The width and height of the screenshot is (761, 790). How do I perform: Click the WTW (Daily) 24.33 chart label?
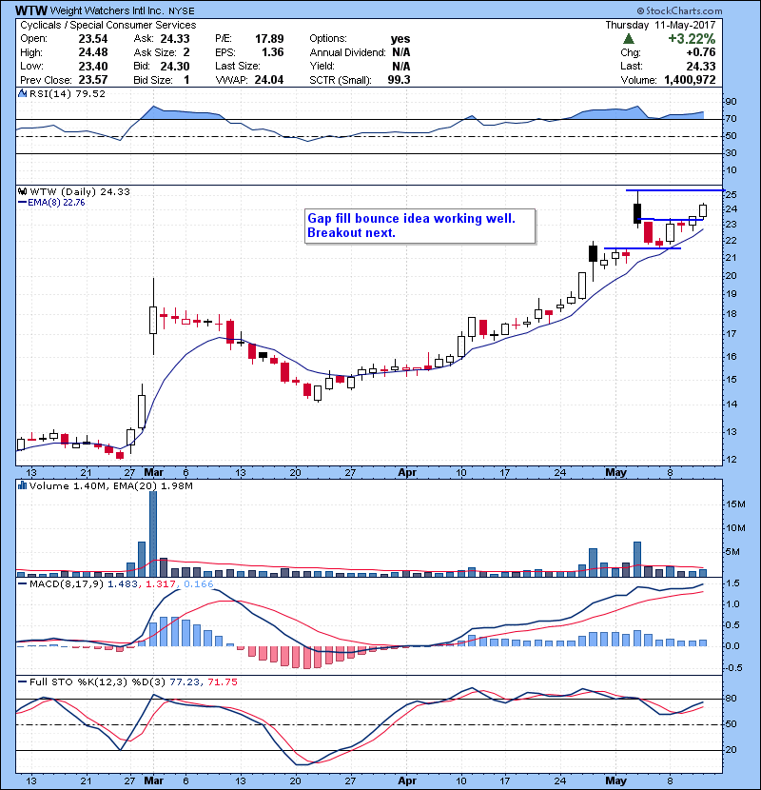[x=80, y=191]
